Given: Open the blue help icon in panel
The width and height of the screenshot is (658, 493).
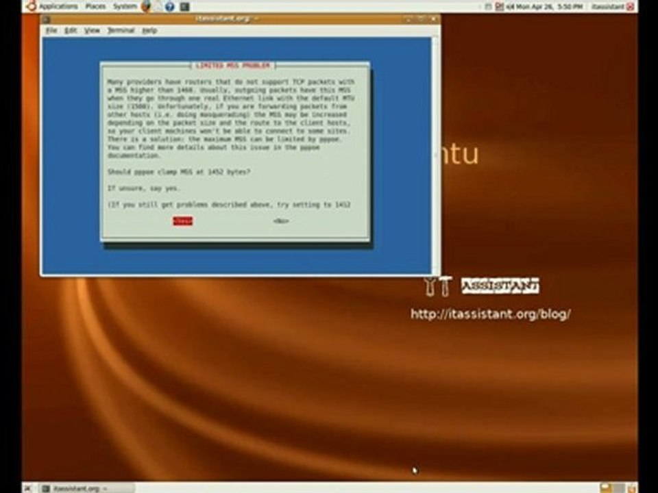Looking at the screenshot, I should tap(170, 6).
